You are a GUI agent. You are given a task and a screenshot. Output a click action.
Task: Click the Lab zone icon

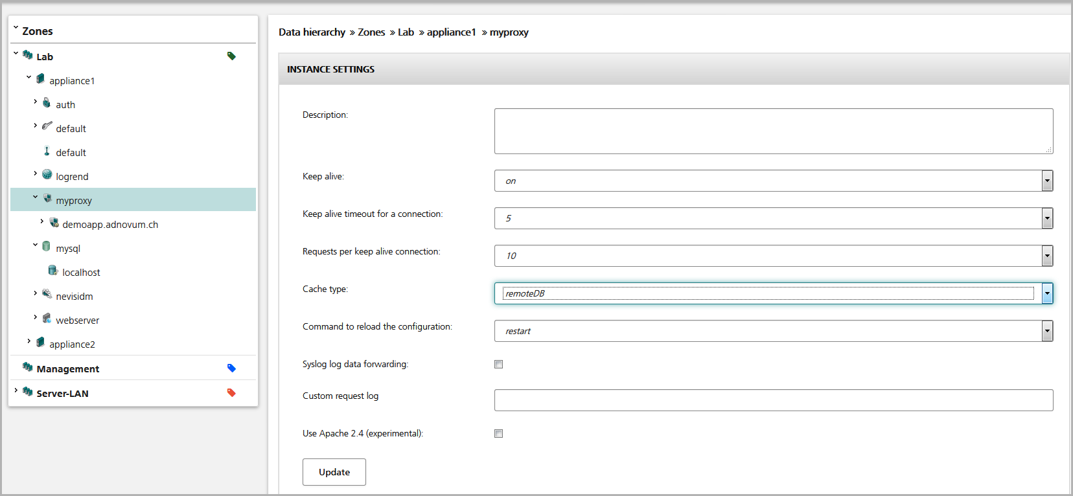point(27,55)
